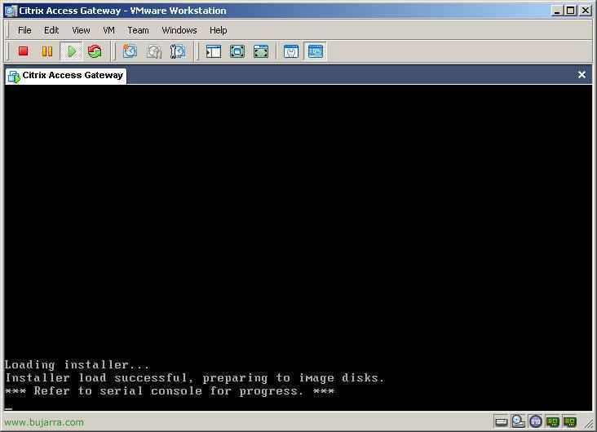Open the Windows menu
This screenshot has width=597, height=432.
179,30
